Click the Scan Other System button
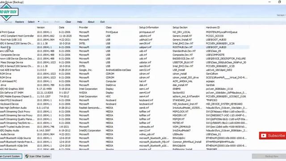The height and width of the screenshot is (161, 286). coord(38,156)
